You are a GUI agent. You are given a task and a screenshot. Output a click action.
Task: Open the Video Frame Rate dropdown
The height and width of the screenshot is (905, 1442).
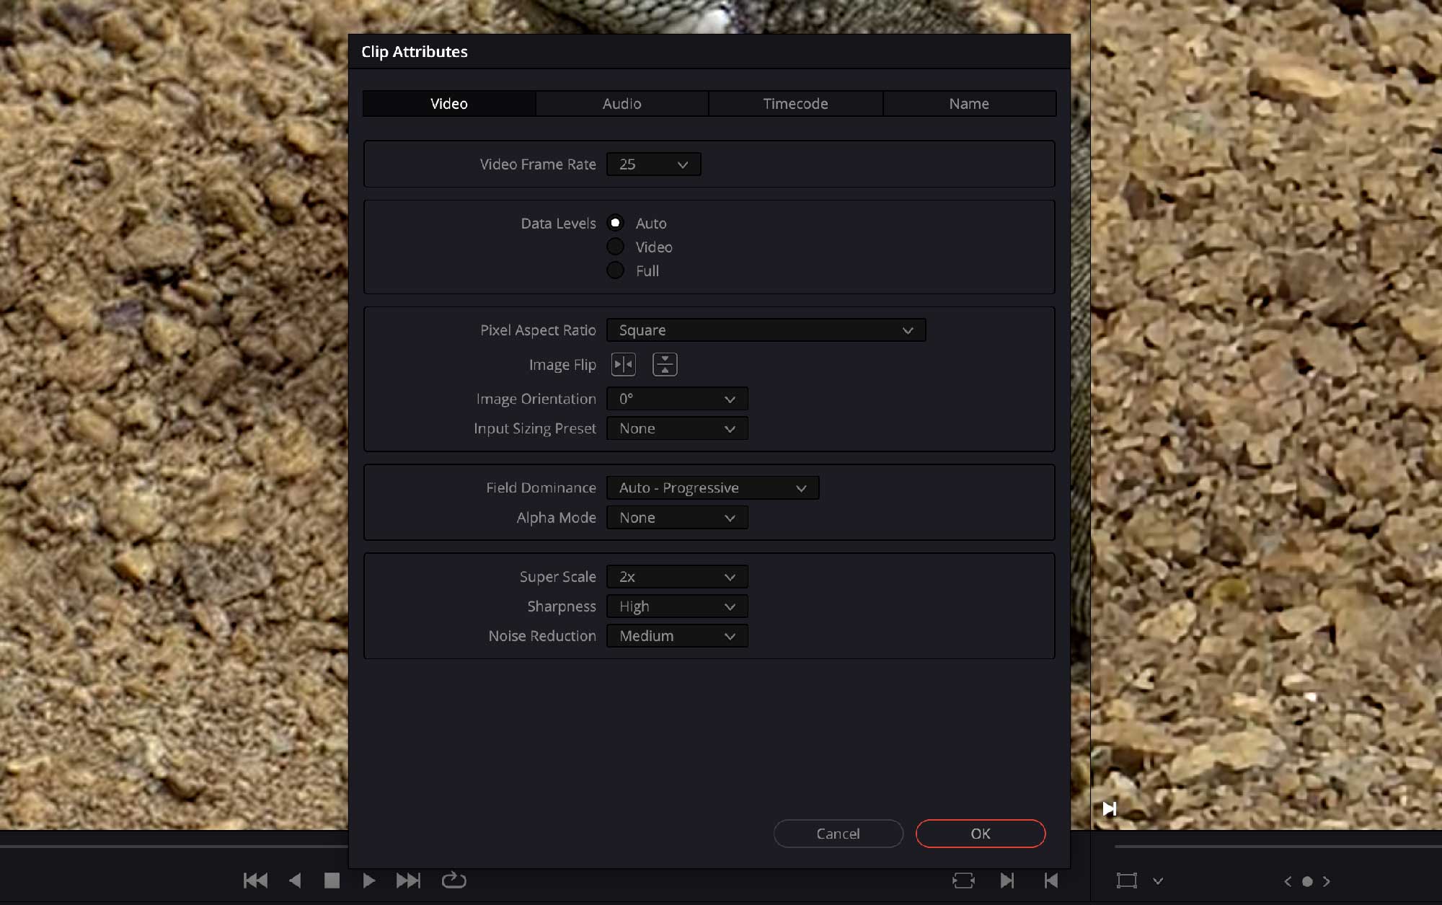point(653,164)
